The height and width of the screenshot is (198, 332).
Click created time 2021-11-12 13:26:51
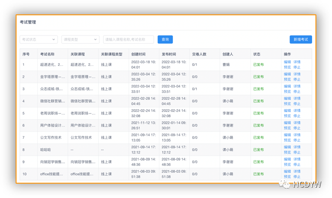[143, 125]
